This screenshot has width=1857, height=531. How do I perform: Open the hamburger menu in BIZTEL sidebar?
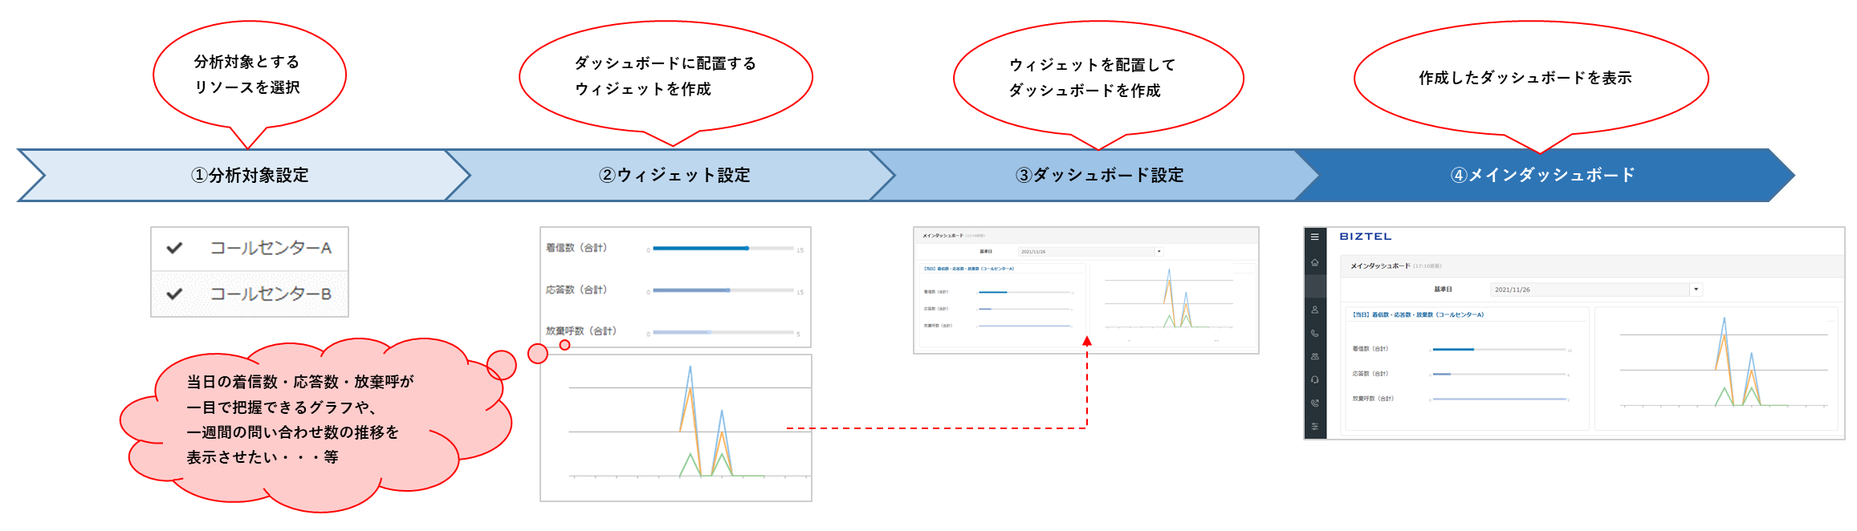(x=1314, y=237)
